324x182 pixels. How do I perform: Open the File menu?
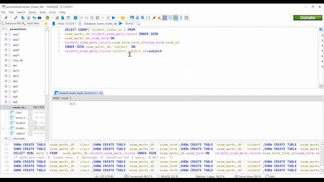(4, 12)
